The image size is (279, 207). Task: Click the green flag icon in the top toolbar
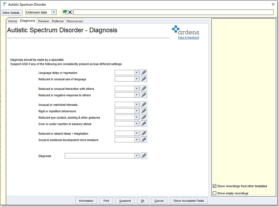click(65, 12)
